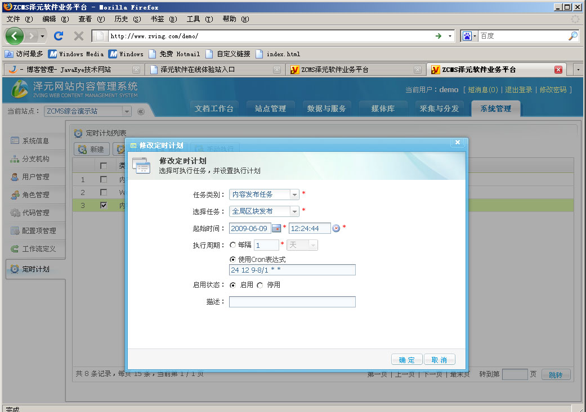Click the Firefox back arrow button
The width and height of the screenshot is (586, 412).
point(15,36)
